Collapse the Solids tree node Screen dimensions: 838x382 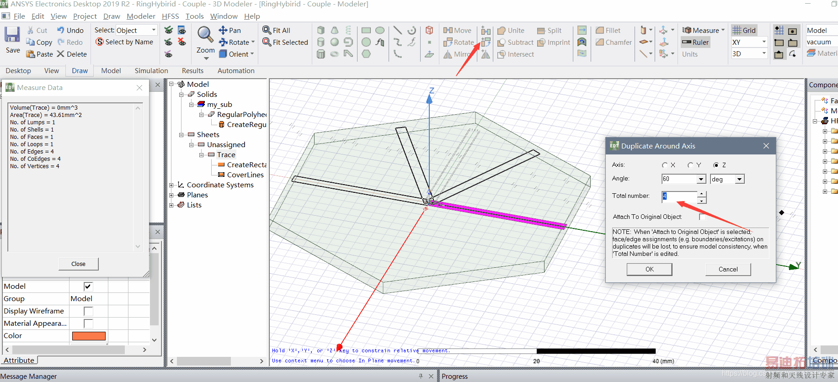pos(181,95)
